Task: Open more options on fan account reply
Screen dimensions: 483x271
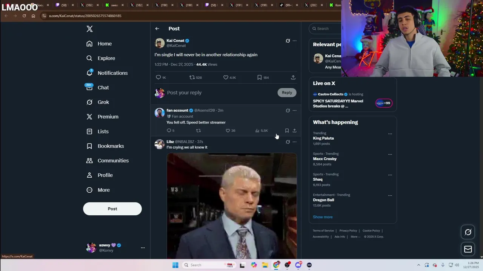Action: (295, 110)
